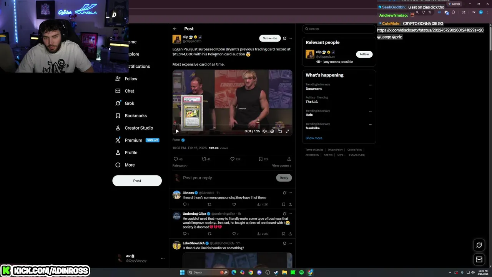Open the frankrike trending topic
This screenshot has width=492, height=277.
312,128
